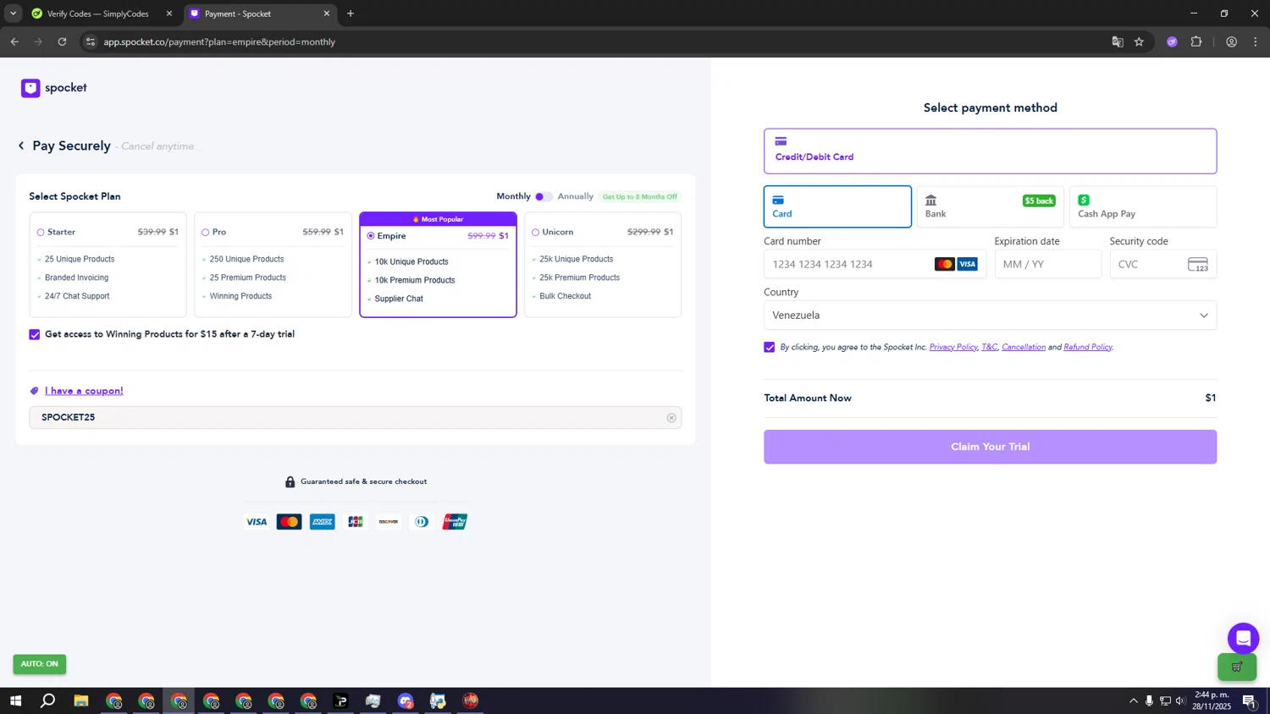Viewport: 1270px width, 714px height.
Task: Toggle the AUTO: ON button
Action: (40, 664)
